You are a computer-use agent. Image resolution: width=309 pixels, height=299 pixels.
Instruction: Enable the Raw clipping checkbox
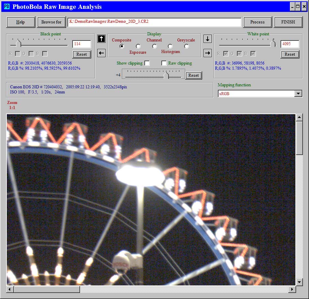click(164, 63)
